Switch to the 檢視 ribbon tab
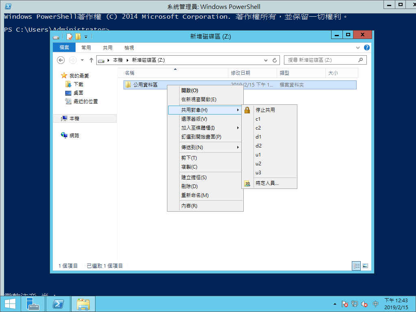This screenshot has width=416, height=312. click(129, 48)
